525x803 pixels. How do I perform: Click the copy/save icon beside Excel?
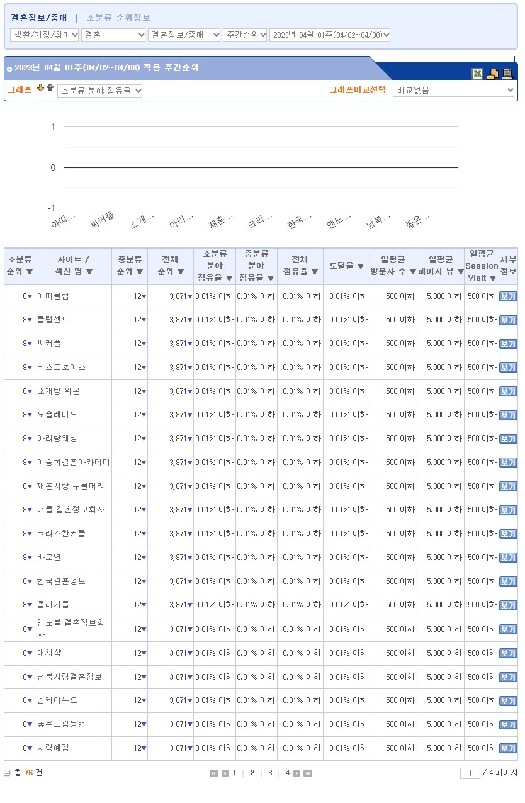pos(492,74)
